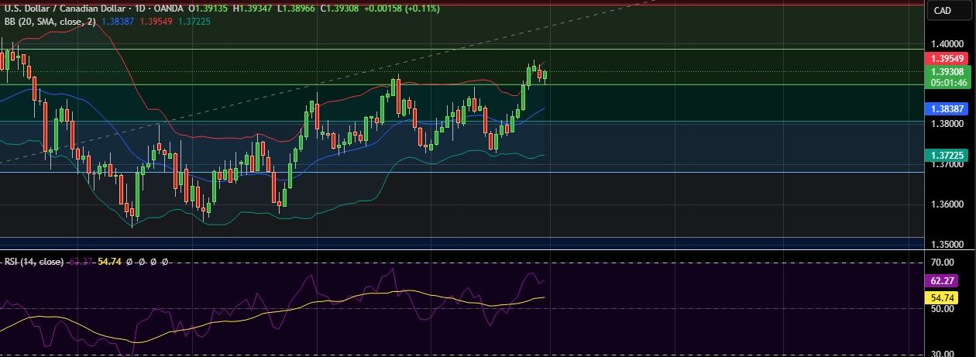Select the BB (20, SMA, close, 2) legend

[x=50, y=21]
